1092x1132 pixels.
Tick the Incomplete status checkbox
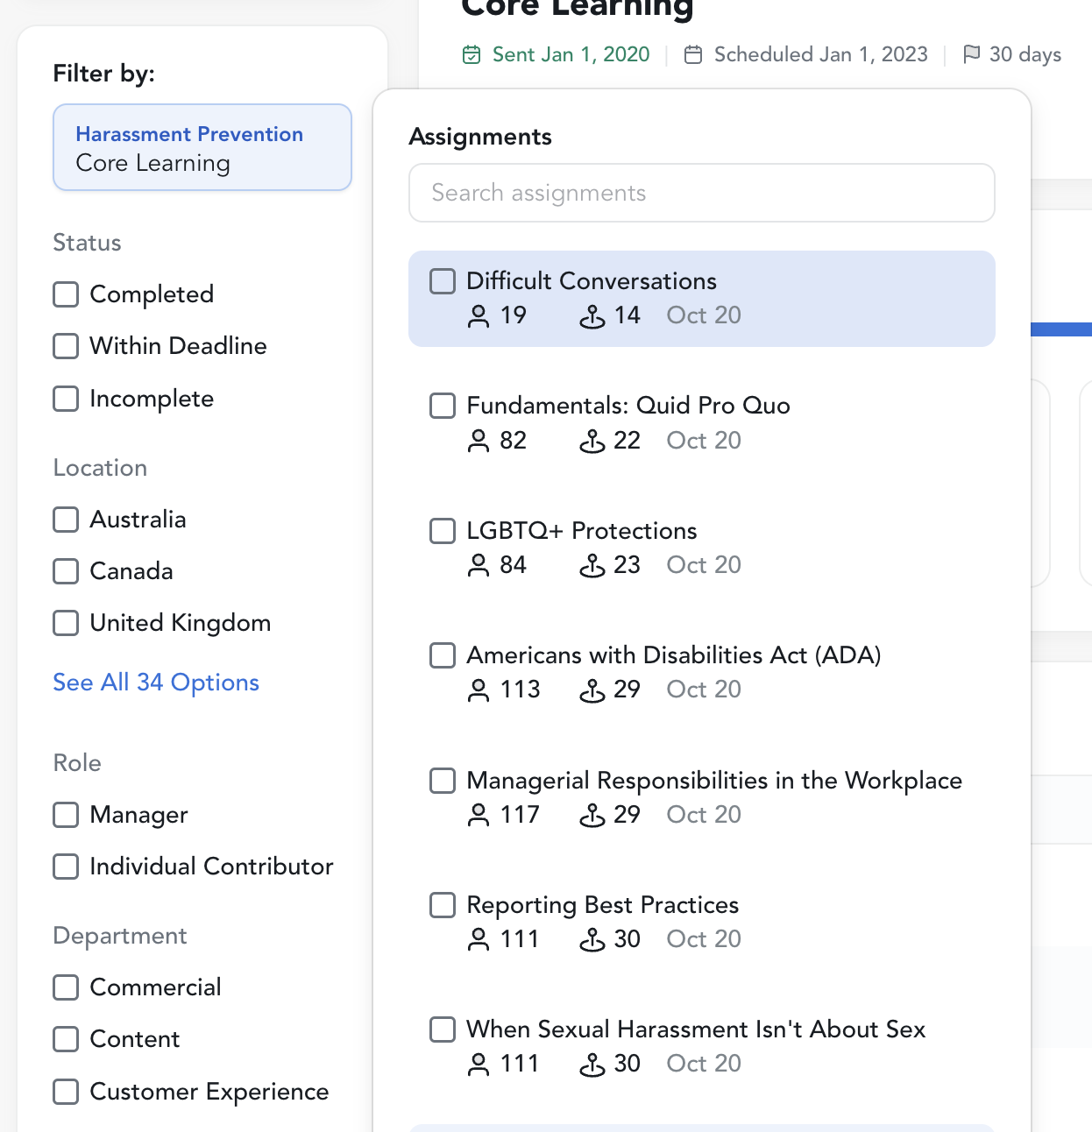[x=66, y=399]
